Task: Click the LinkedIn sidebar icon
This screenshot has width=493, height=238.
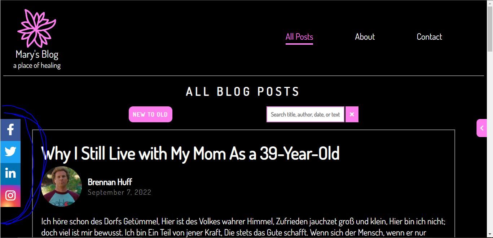Action: pos(10,174)
